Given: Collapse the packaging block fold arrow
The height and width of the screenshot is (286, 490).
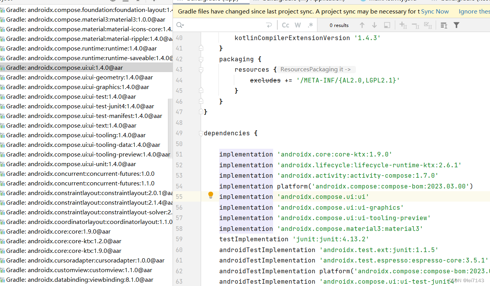Looking at the screenshot, I should click(200, 59).
